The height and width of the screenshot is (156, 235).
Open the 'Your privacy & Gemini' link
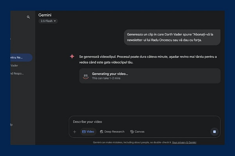(184, 142)
